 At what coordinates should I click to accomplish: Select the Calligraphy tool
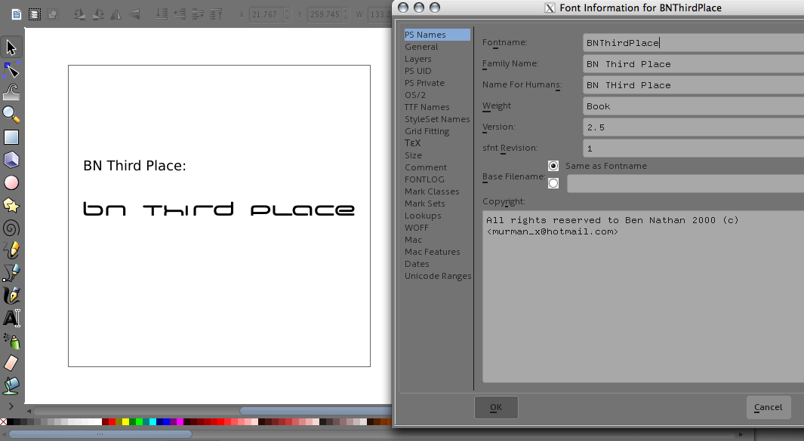(11, 296)
